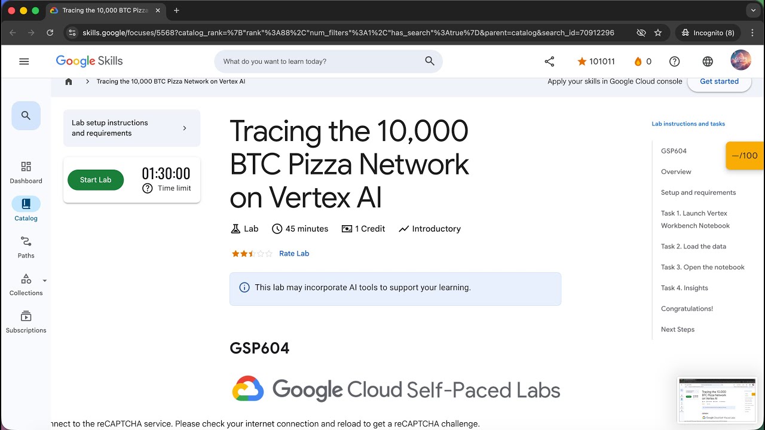Click the Rate Lab link
The width and height of the screenshot is (765, 430).
click(294, 253)
